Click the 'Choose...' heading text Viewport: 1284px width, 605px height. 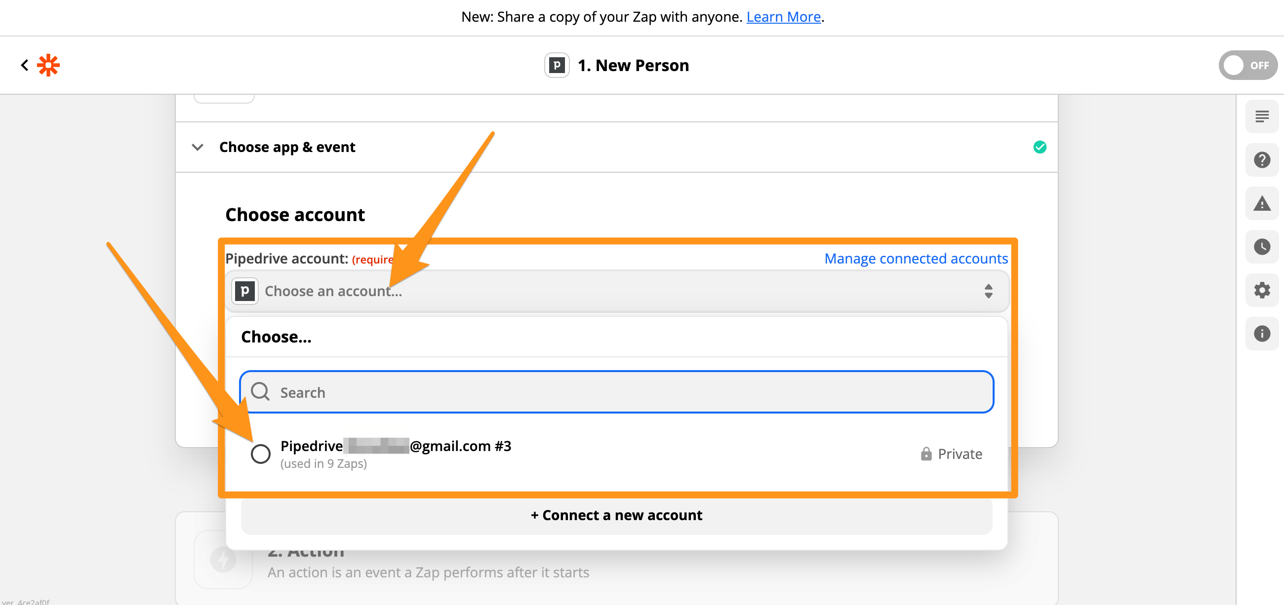(x=276, y=337)
